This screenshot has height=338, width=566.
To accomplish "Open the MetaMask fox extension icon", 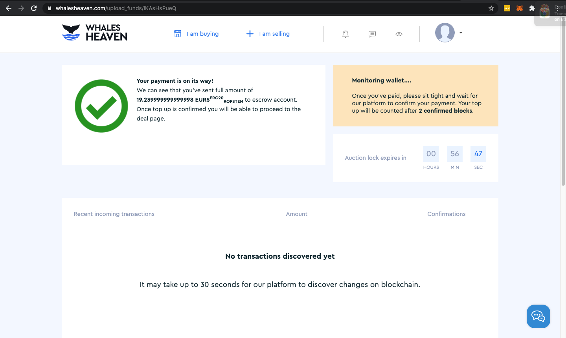I will (520, 8).
